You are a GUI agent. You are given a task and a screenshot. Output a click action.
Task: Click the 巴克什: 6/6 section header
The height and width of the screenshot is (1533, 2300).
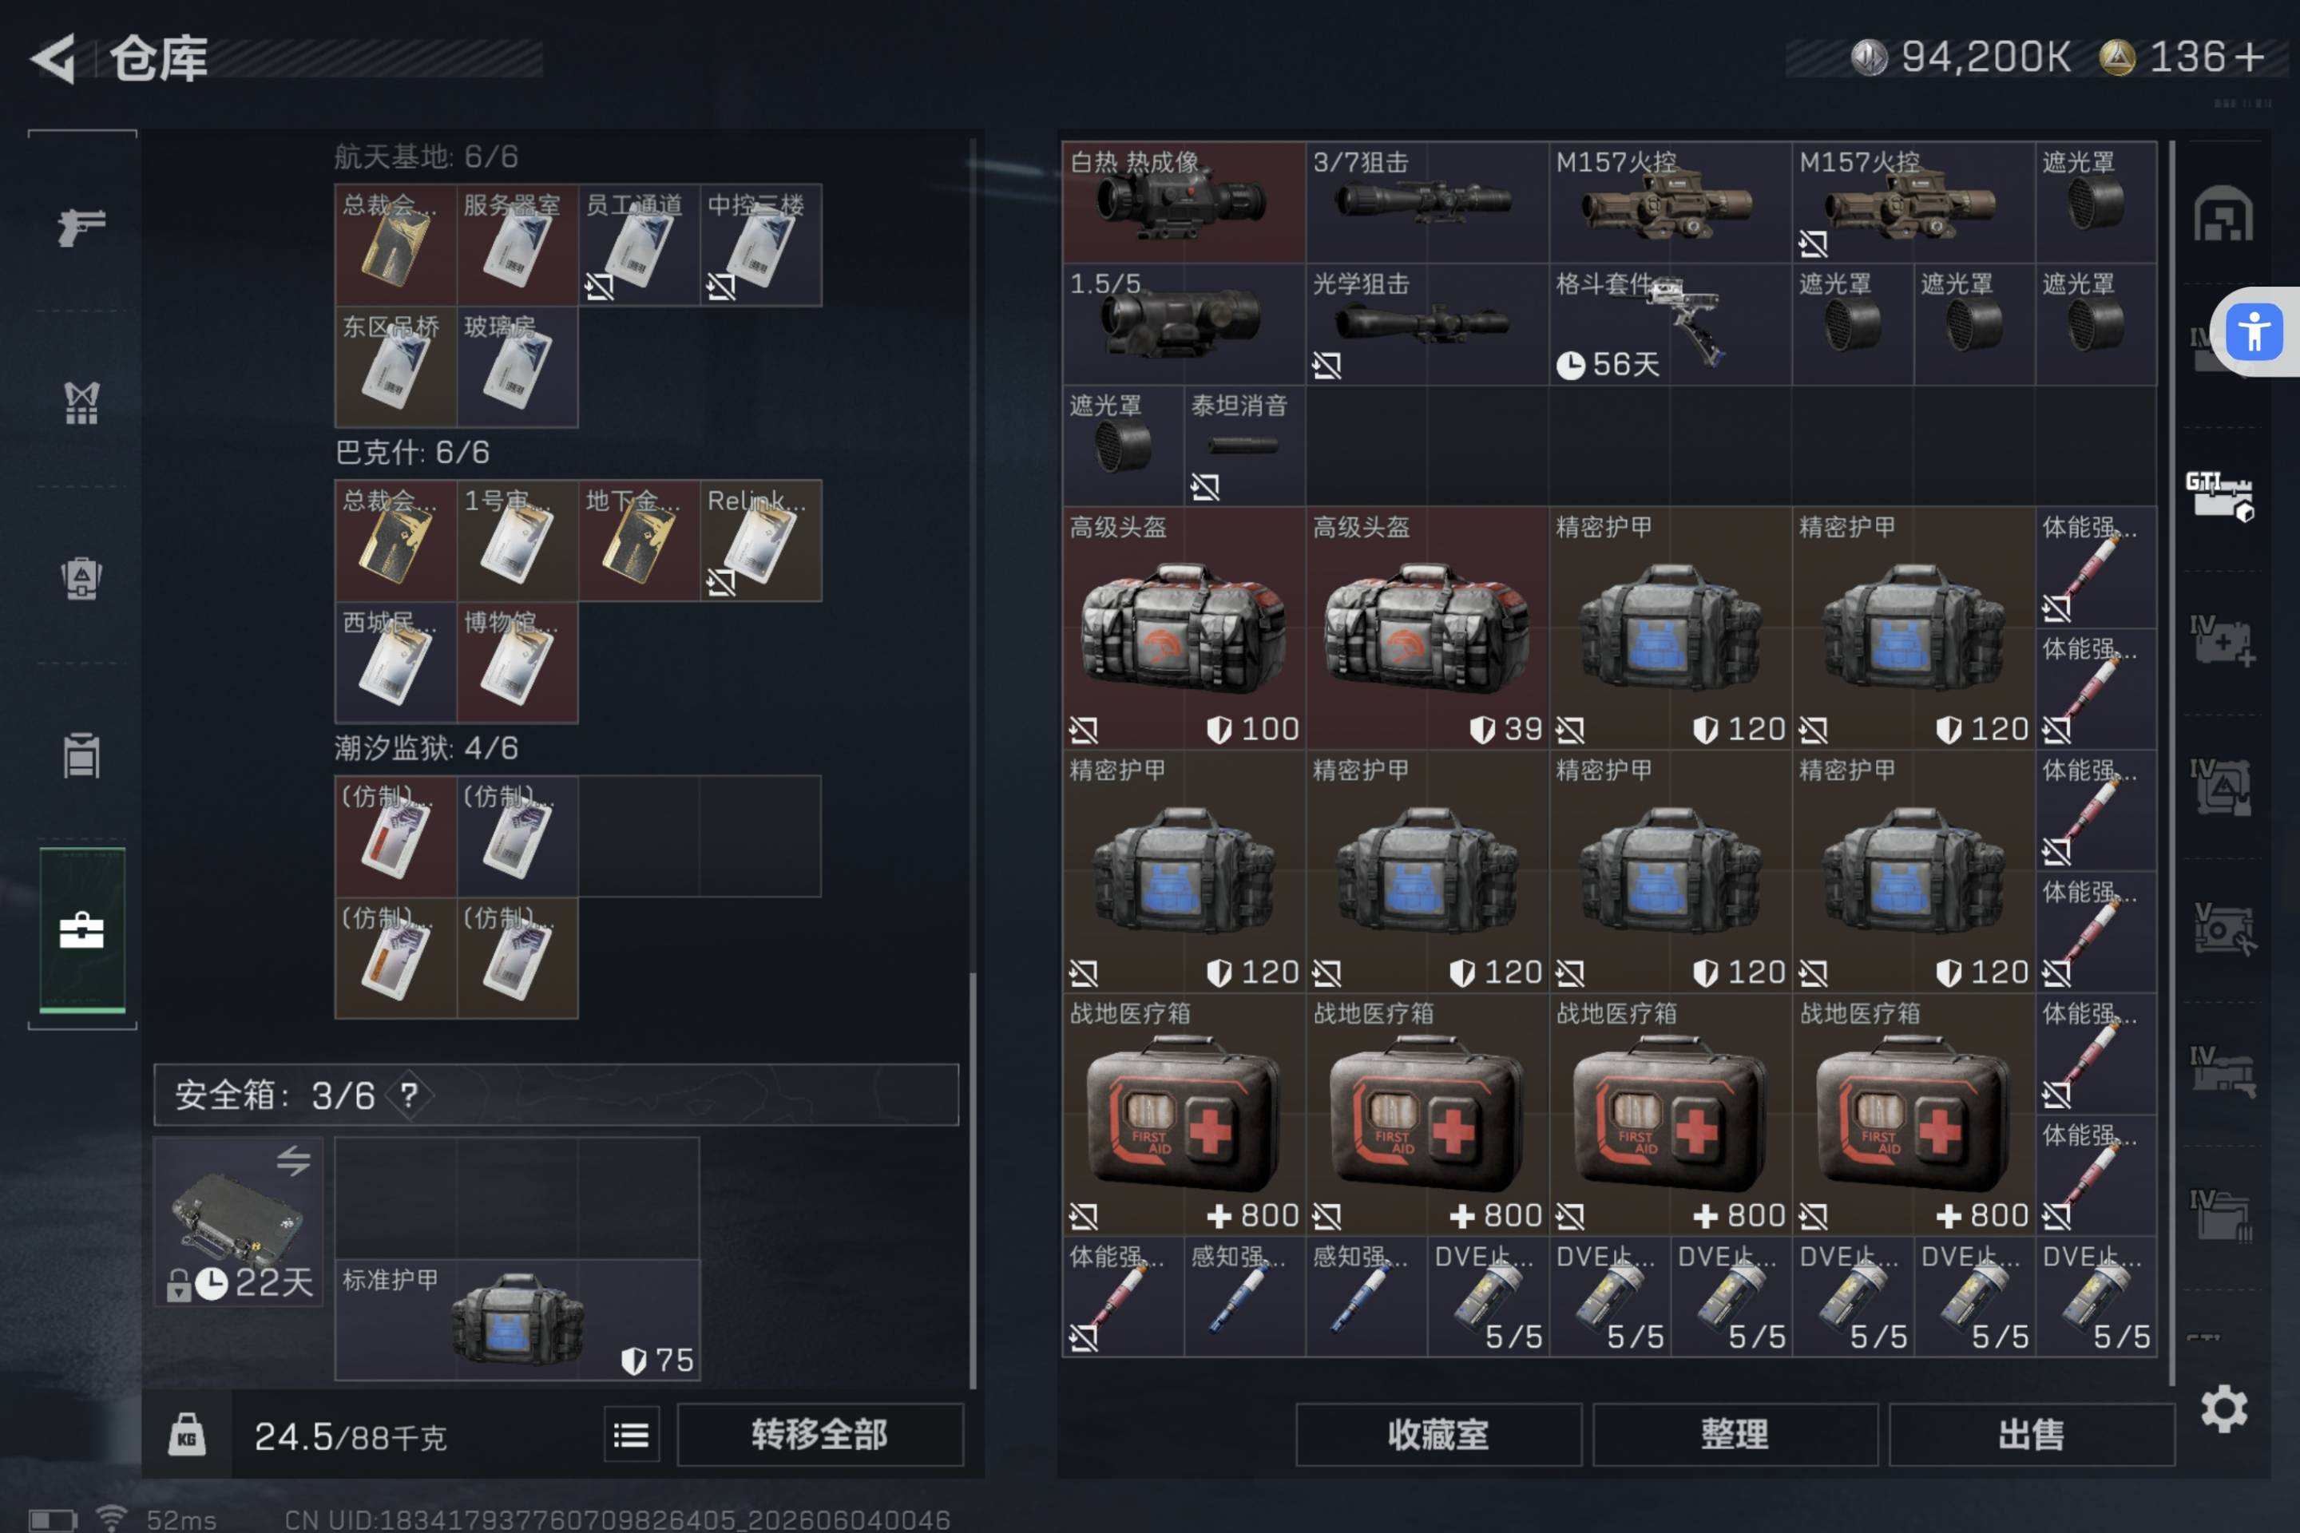412,452
